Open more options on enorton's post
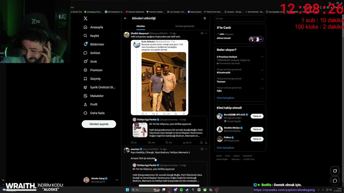 (x=206, y=149)
